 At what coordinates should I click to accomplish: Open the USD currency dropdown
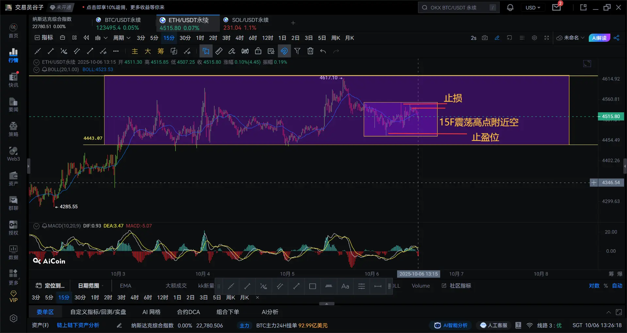point(533,8)
